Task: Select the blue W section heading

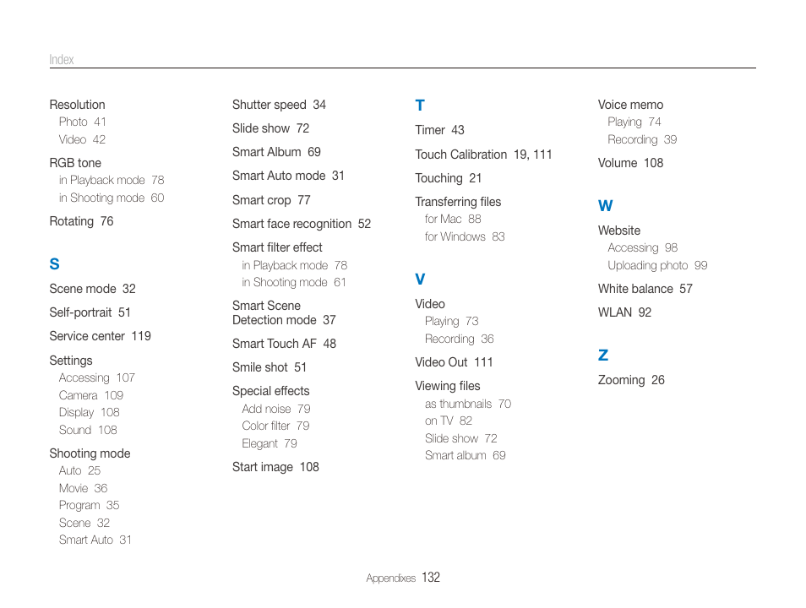Action: coord(606,206)
